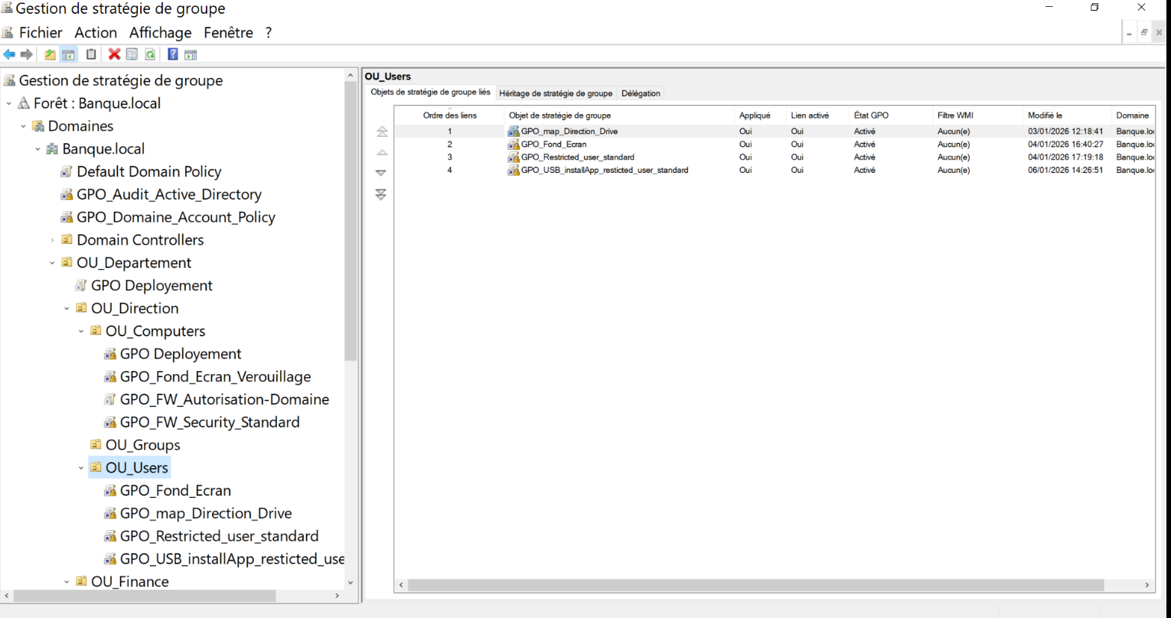Toggle the Show/Hide action pane toolbar icon
This screenshot has width=1171, height=618.
191,54
